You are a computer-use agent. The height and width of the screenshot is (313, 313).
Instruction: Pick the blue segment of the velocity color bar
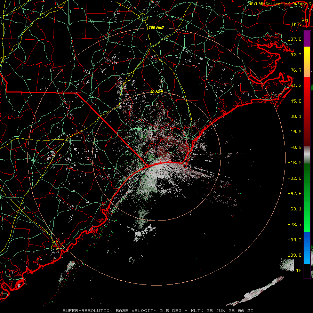click(307, 248)
